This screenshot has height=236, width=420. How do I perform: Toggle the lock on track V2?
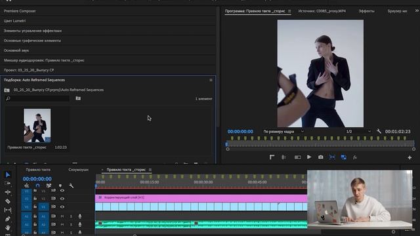[35, 199]
